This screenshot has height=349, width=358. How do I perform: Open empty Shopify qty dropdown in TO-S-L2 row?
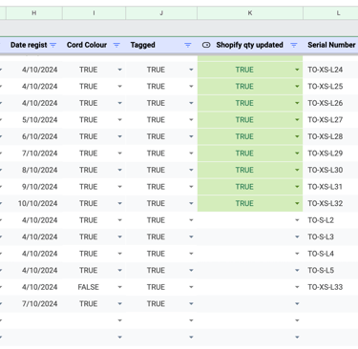[297, 220]
